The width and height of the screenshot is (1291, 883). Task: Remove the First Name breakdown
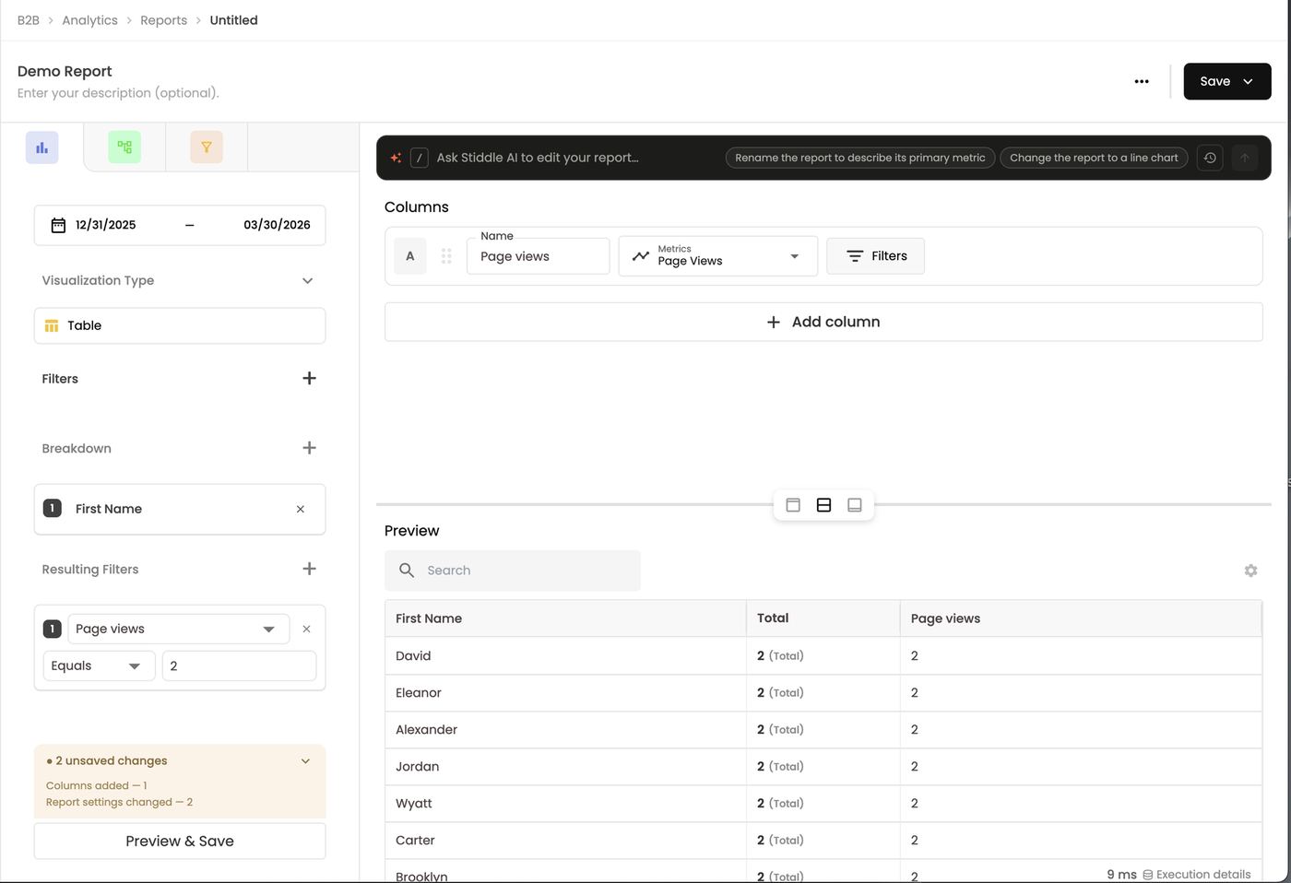point(301,509)
